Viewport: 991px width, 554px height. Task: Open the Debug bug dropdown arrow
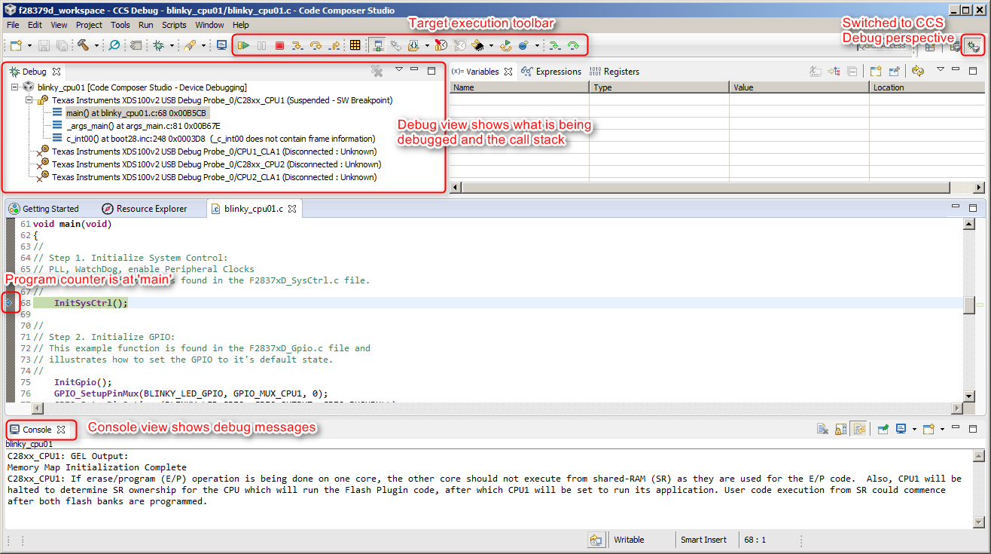(172, 46)
